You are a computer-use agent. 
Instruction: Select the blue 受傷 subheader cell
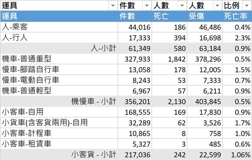point(204,16)
